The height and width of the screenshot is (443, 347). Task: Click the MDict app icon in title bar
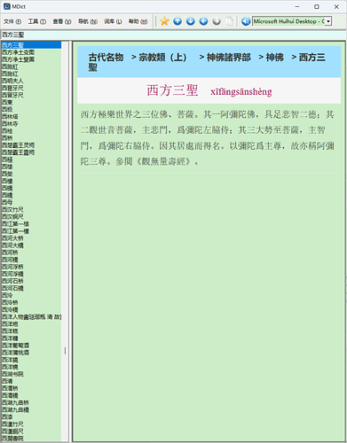point(7,6)
